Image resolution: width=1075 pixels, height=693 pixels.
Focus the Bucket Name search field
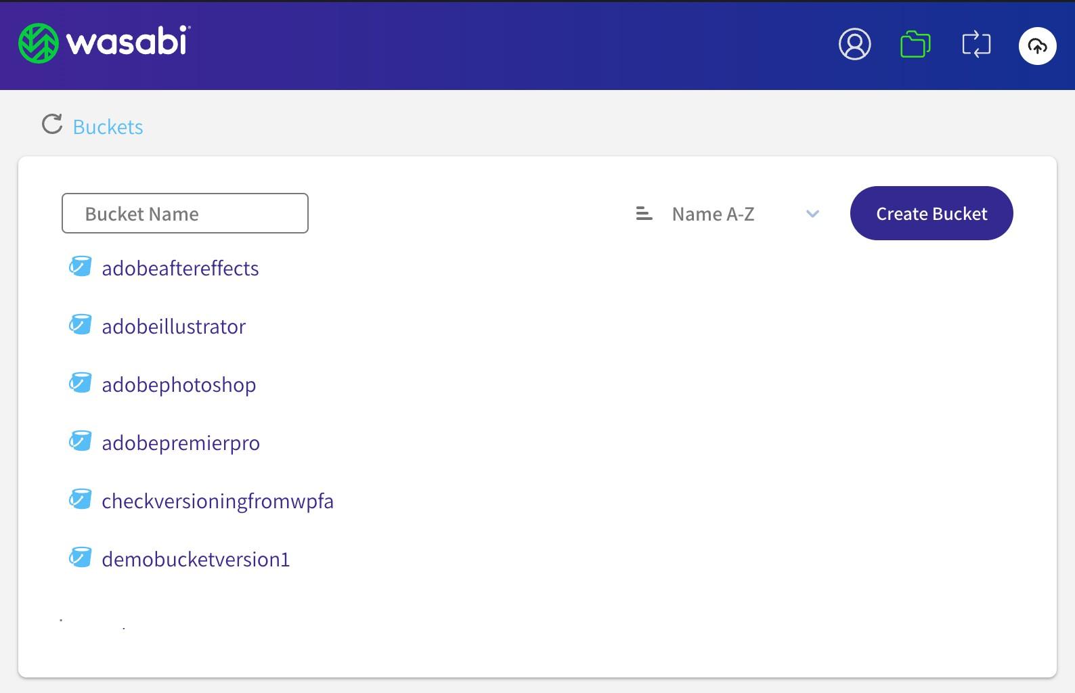click(185, 214)
